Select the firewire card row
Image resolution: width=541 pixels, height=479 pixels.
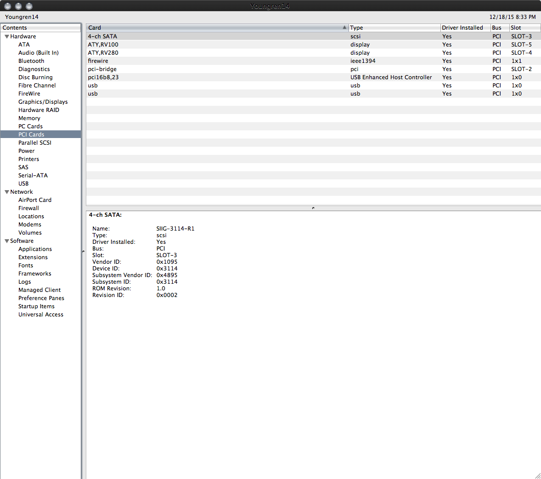point(313,61)
